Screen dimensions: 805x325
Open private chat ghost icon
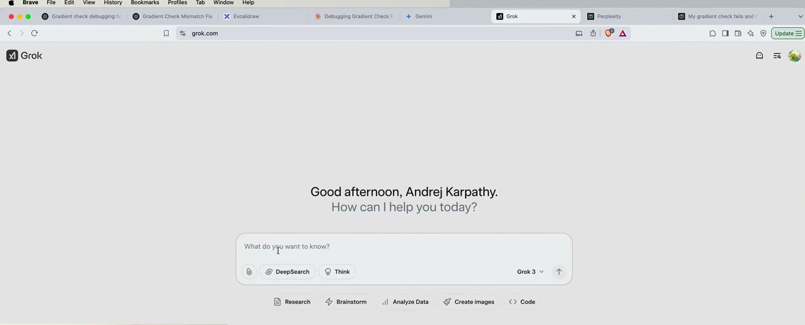coord(759,56)
